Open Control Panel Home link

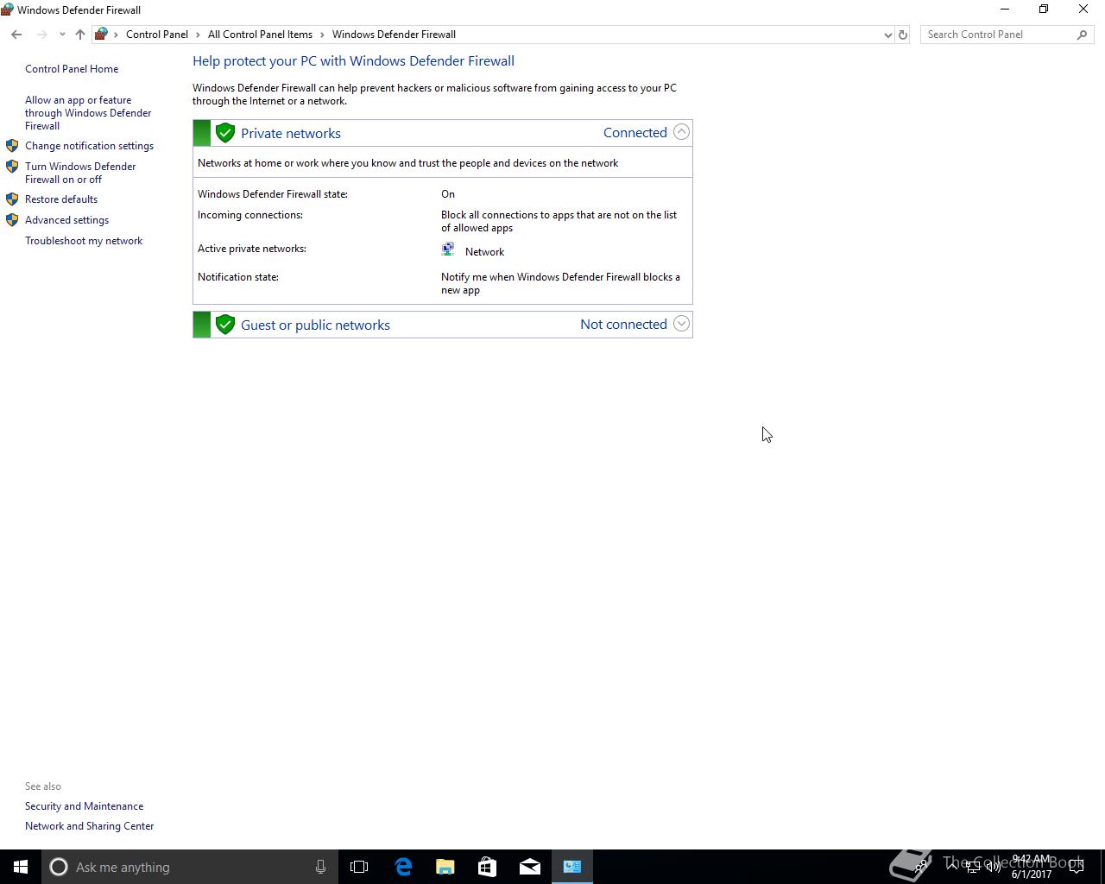pyautogui.click(x=72, y=69)
